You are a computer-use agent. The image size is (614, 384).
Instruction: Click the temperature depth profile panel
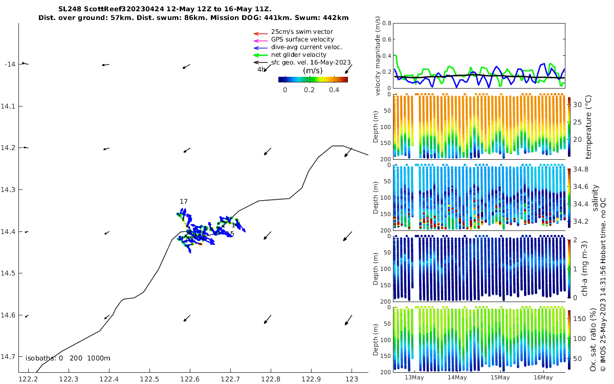click(x=479, y=126)
